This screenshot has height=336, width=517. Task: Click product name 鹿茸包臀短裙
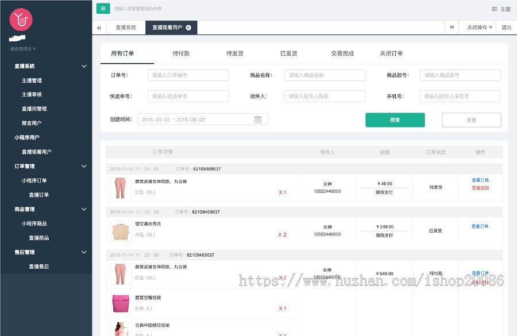coord(148,298)
